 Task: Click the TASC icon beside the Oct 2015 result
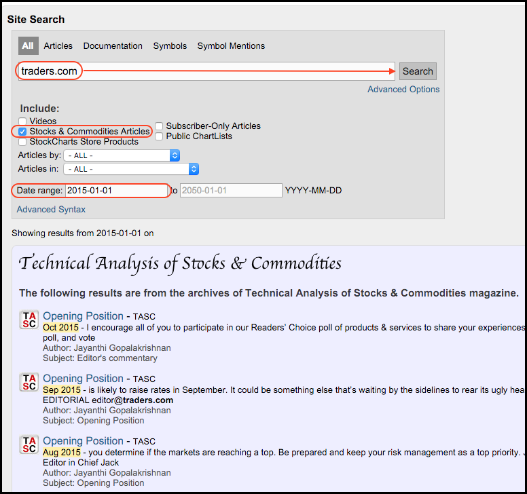pyautogui.click(x=29, y=320)
